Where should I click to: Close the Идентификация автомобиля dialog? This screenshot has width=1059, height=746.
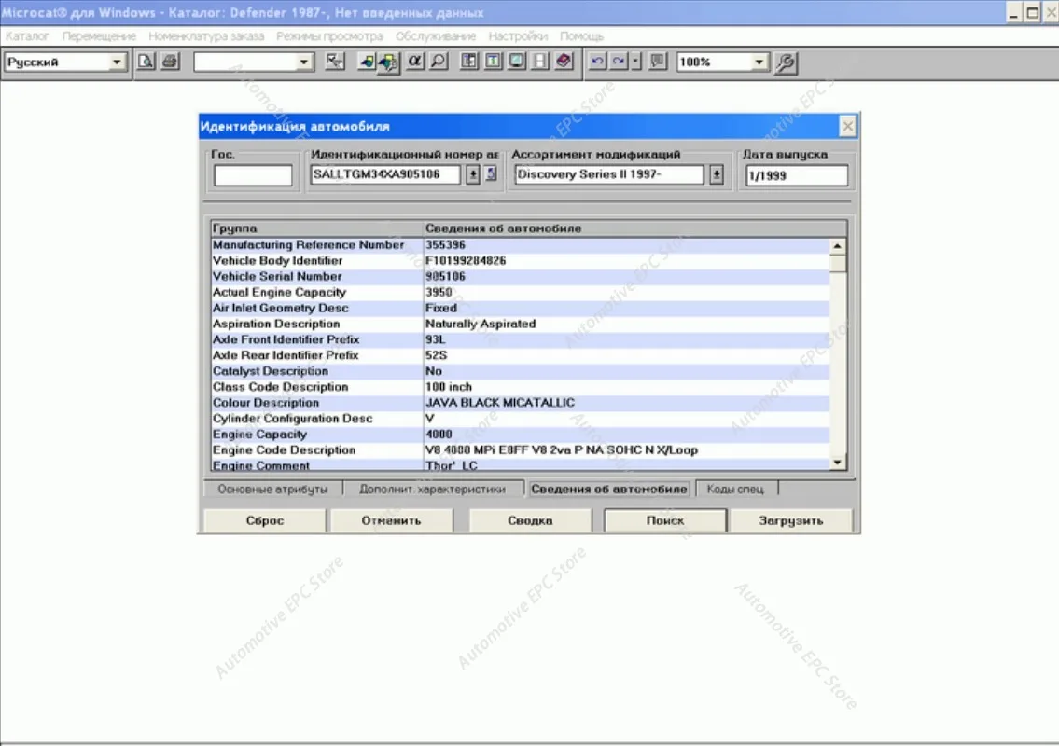click(847, 126)
